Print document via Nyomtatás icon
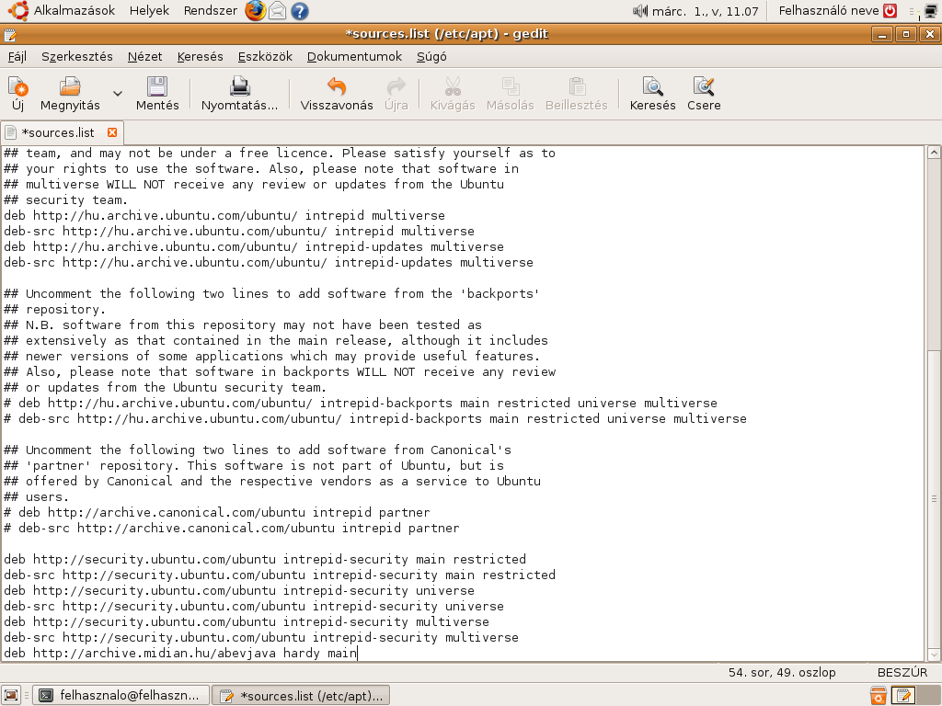This screenshot has height=706, width=942. click(240, 94)
